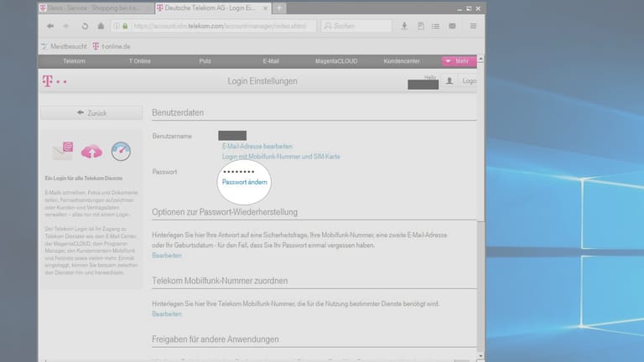
Task: Switch to the first browser tab
Action: point(96,8)
